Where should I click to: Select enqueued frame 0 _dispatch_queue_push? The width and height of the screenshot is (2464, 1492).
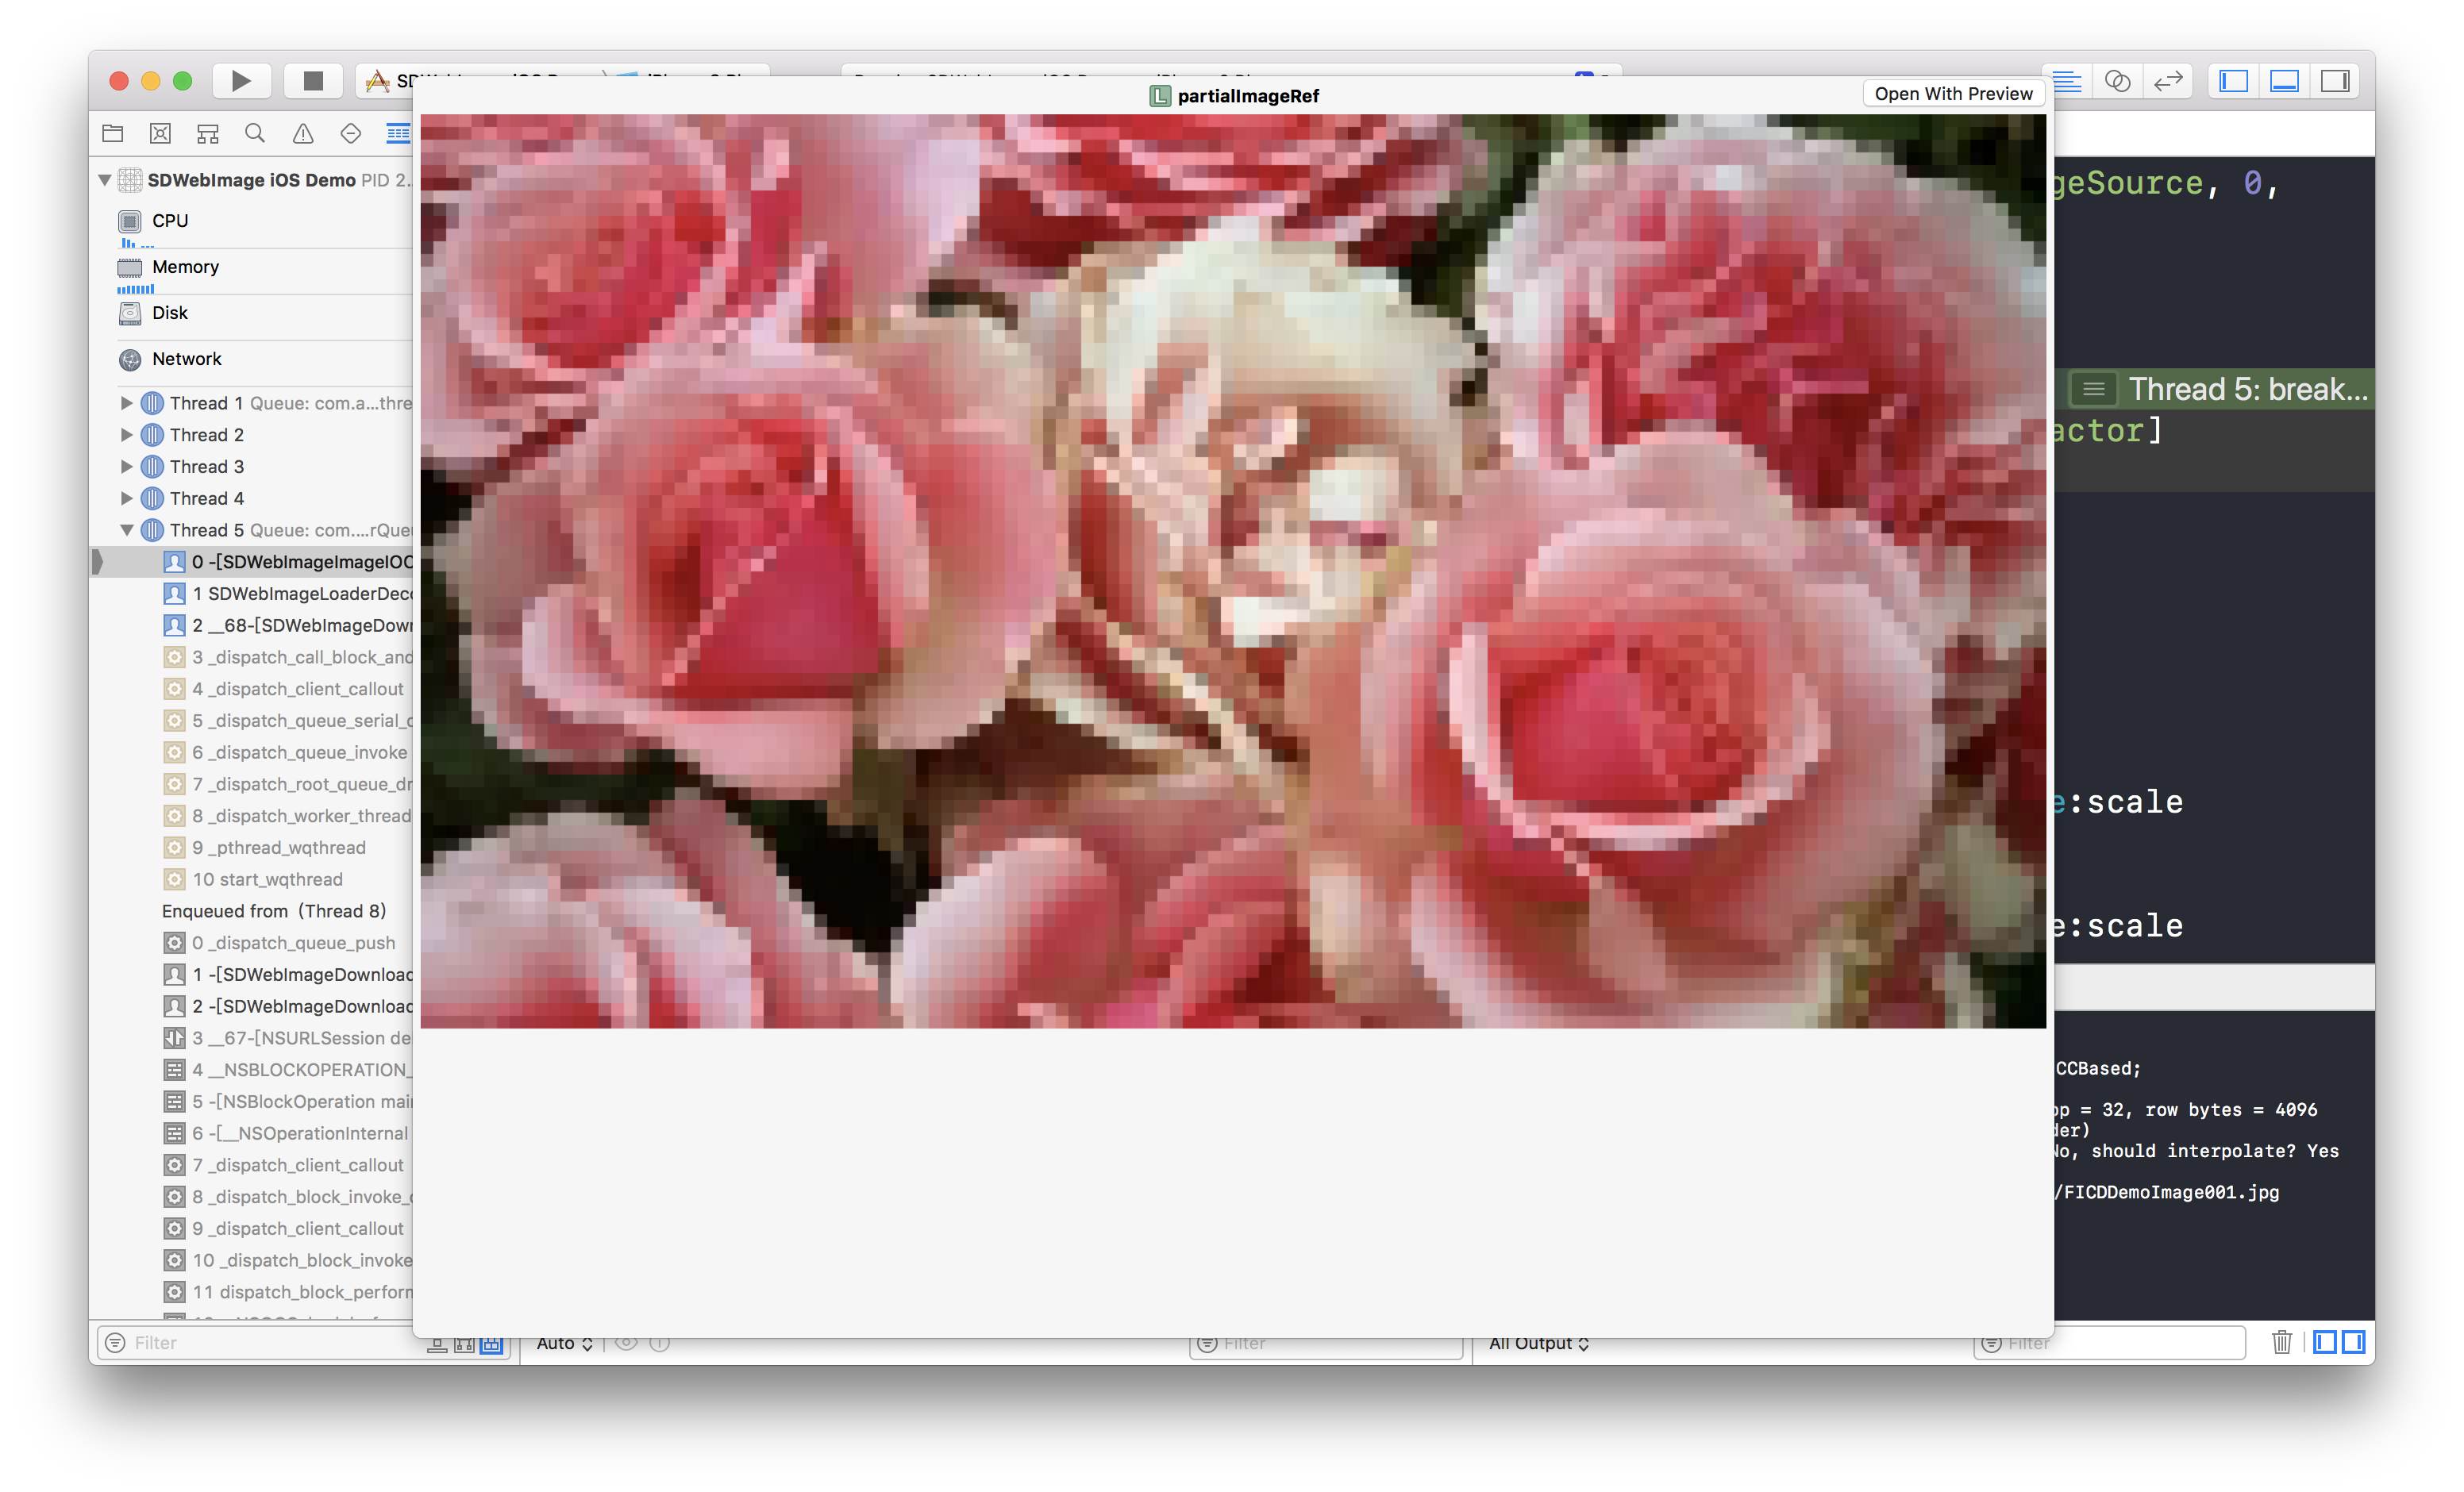click(x=252, y=943)
